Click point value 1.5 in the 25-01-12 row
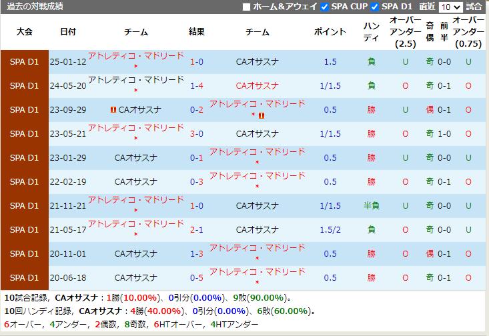Image resolution: width=489 pixels, height=336 pixels. click(330, 62)
